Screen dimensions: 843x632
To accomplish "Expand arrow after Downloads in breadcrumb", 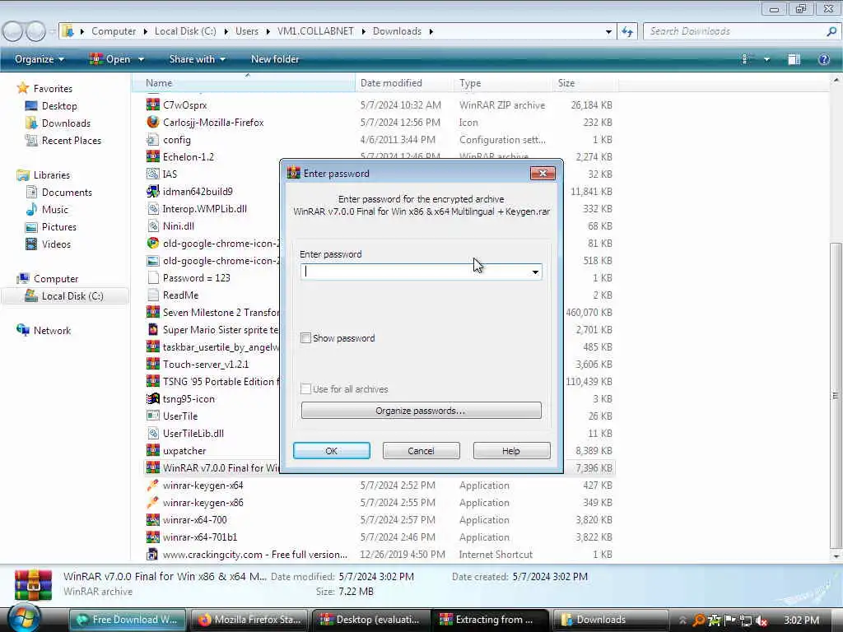I will click(431, 32).
